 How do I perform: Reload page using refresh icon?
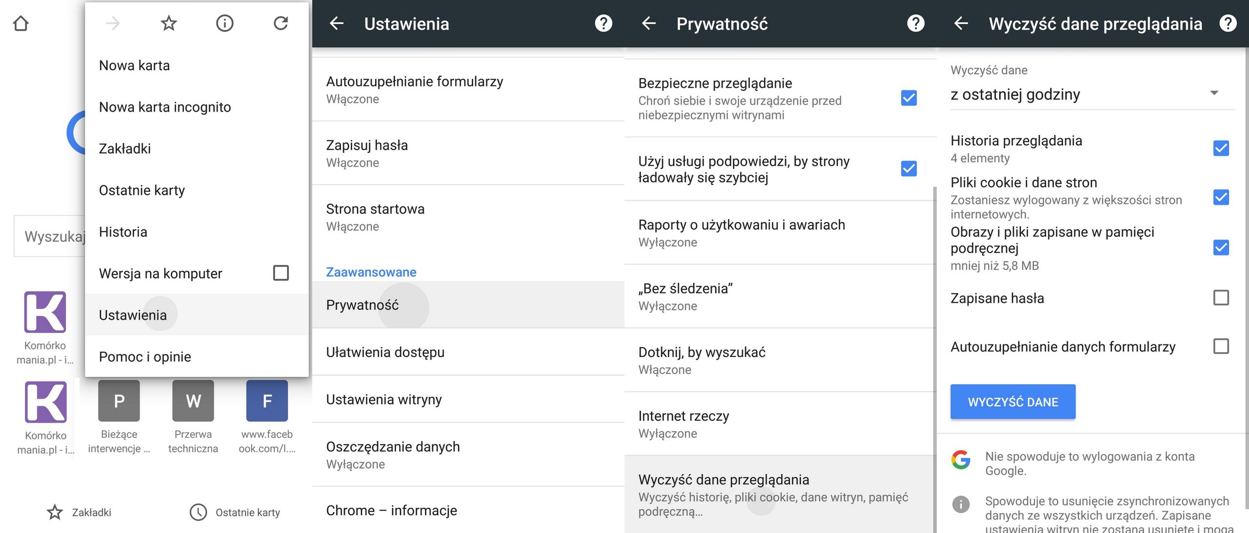(281, 23)
